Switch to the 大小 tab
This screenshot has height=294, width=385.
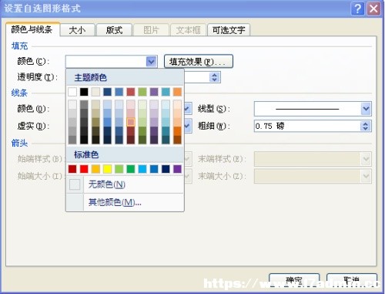(78, 30)
